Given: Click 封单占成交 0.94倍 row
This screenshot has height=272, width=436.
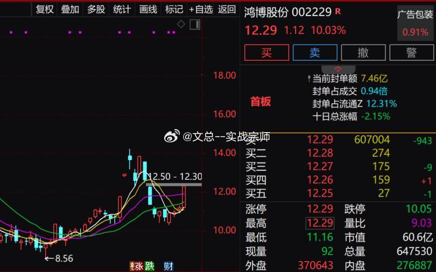Looking at the screenshot, I should (x=350, y=91).
